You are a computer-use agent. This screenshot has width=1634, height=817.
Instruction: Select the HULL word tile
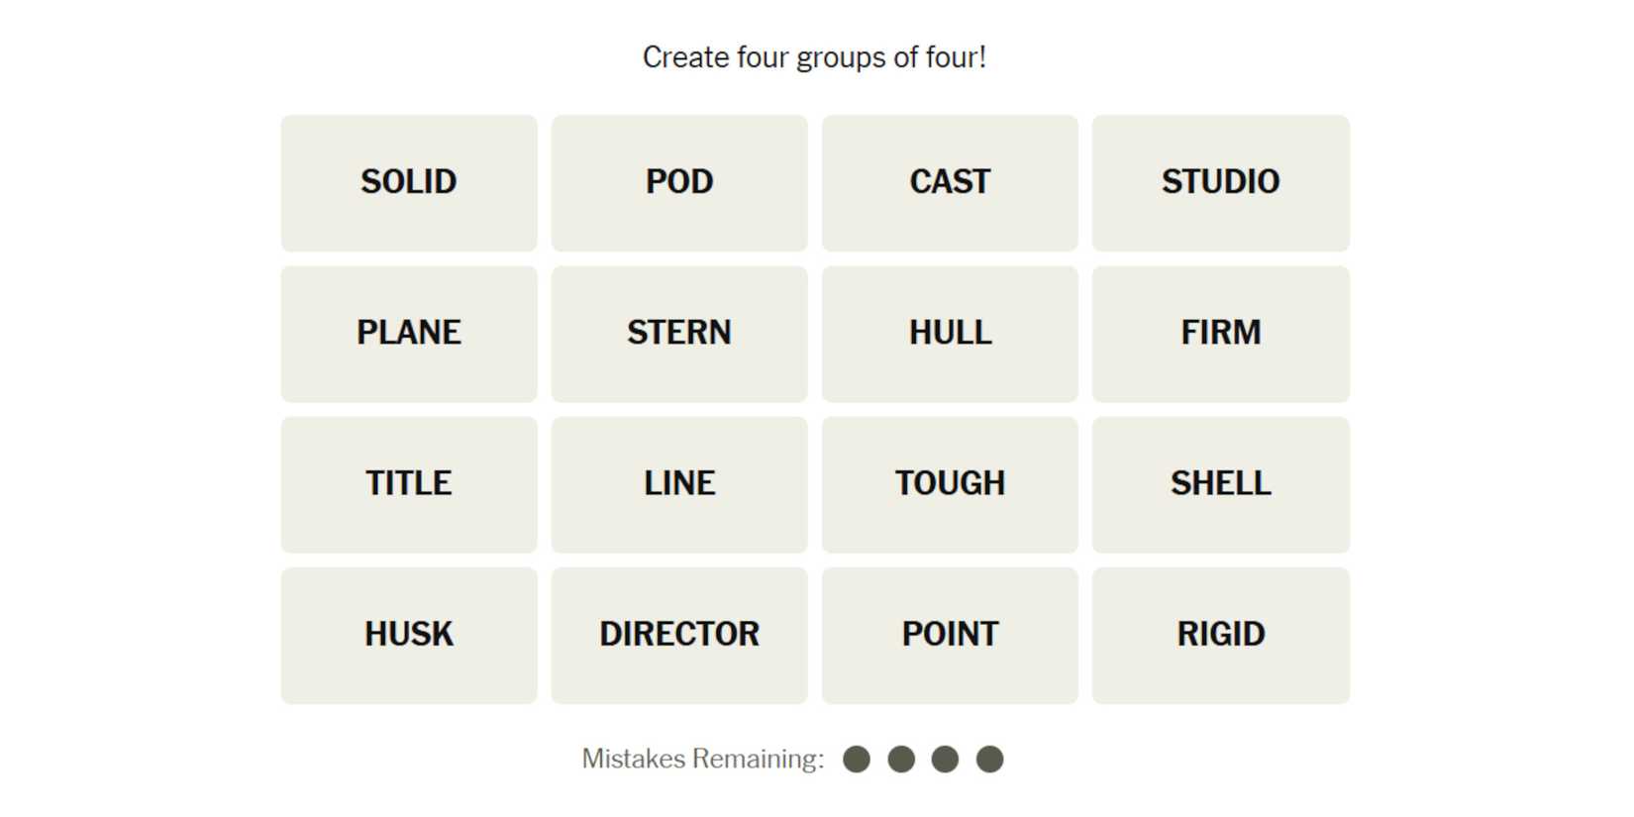[x=950, y=334]
